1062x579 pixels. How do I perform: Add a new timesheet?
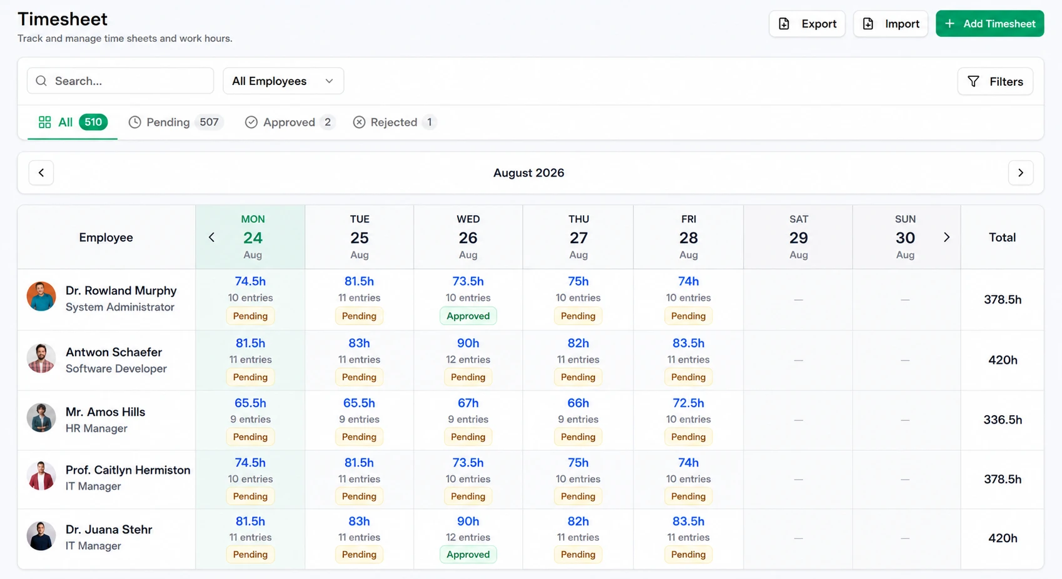989,24
